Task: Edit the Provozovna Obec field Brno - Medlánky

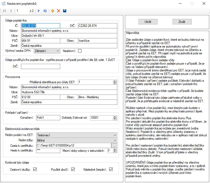Action: point(98,97)
